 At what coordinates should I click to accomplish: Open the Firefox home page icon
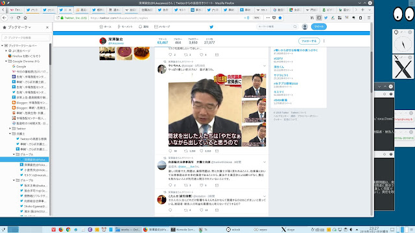[x=25, y=17]
